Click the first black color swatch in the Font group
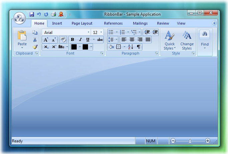228x154 pixels. click(x=74, y=47)
